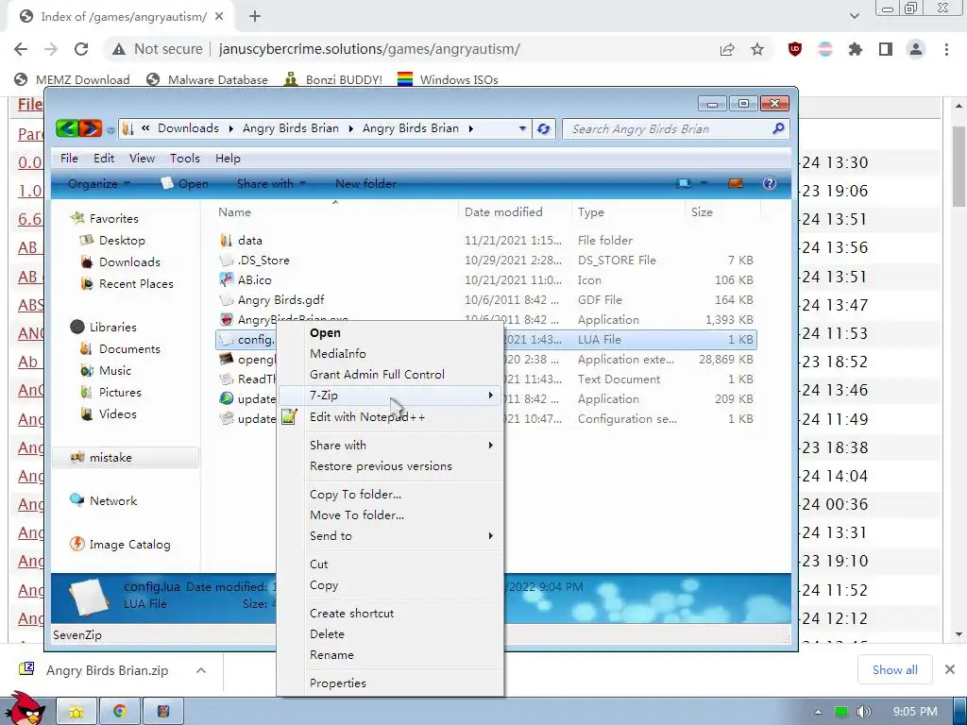
Task: Click the Angry Birds start button
Action: 25,709
